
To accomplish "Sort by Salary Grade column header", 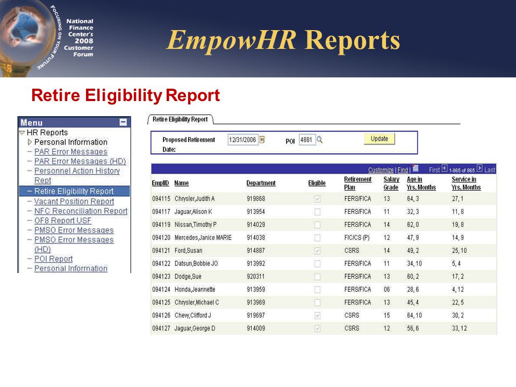I will 391,183.
